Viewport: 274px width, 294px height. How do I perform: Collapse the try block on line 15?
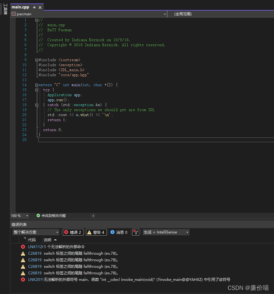37,90
